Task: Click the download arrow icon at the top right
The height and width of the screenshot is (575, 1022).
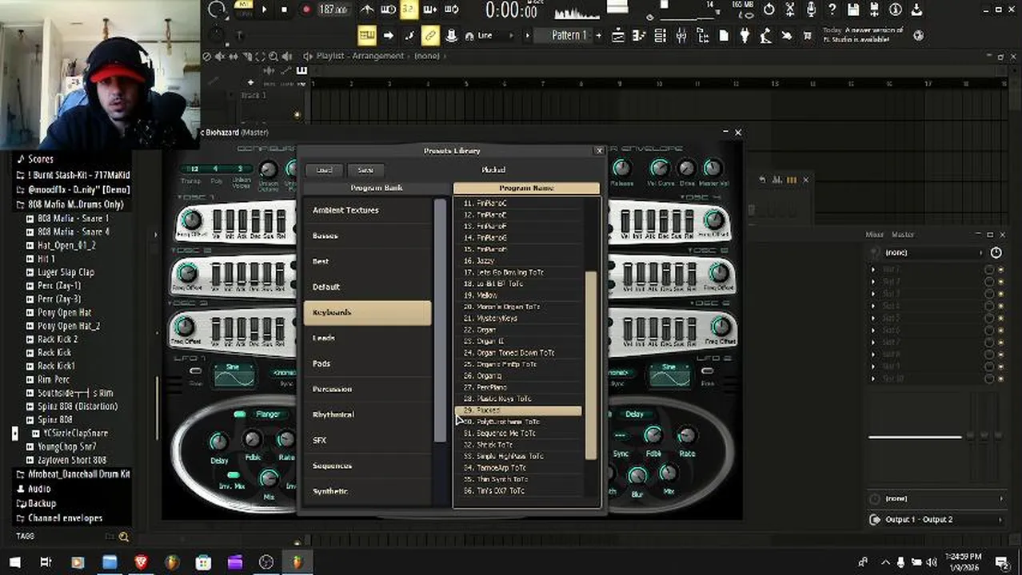Action: click(916, 10)
